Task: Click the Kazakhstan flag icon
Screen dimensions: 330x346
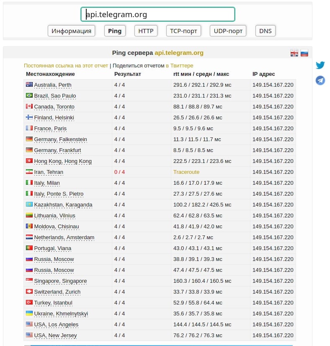Action: coord(29,204)
